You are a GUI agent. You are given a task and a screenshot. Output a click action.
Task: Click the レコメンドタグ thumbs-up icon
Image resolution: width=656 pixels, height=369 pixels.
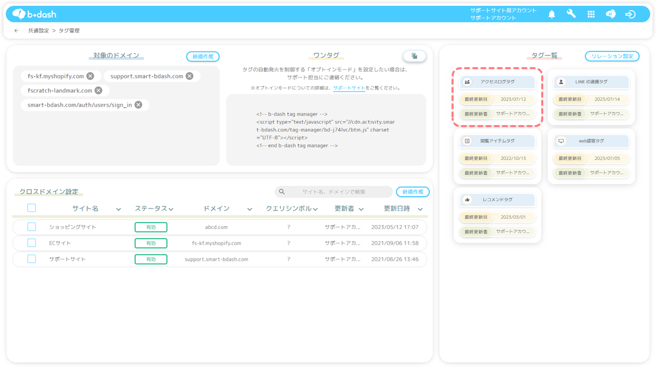[x=467, y=200]
